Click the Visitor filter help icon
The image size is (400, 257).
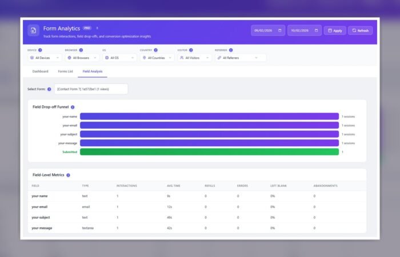[191, 50]
